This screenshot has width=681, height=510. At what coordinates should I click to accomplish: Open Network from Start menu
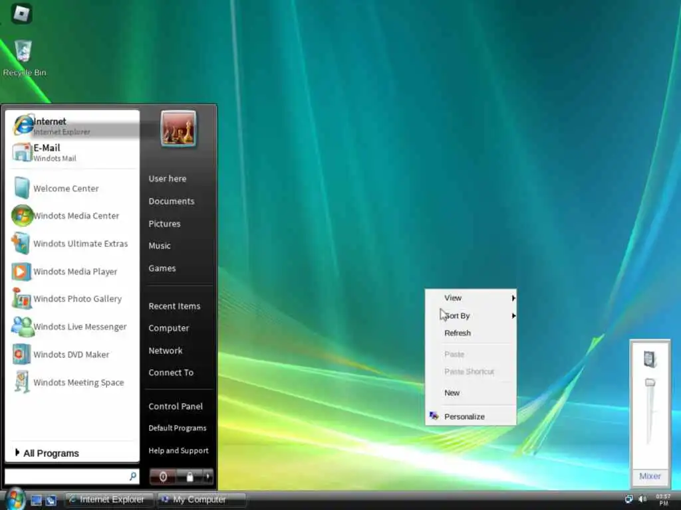166,351
